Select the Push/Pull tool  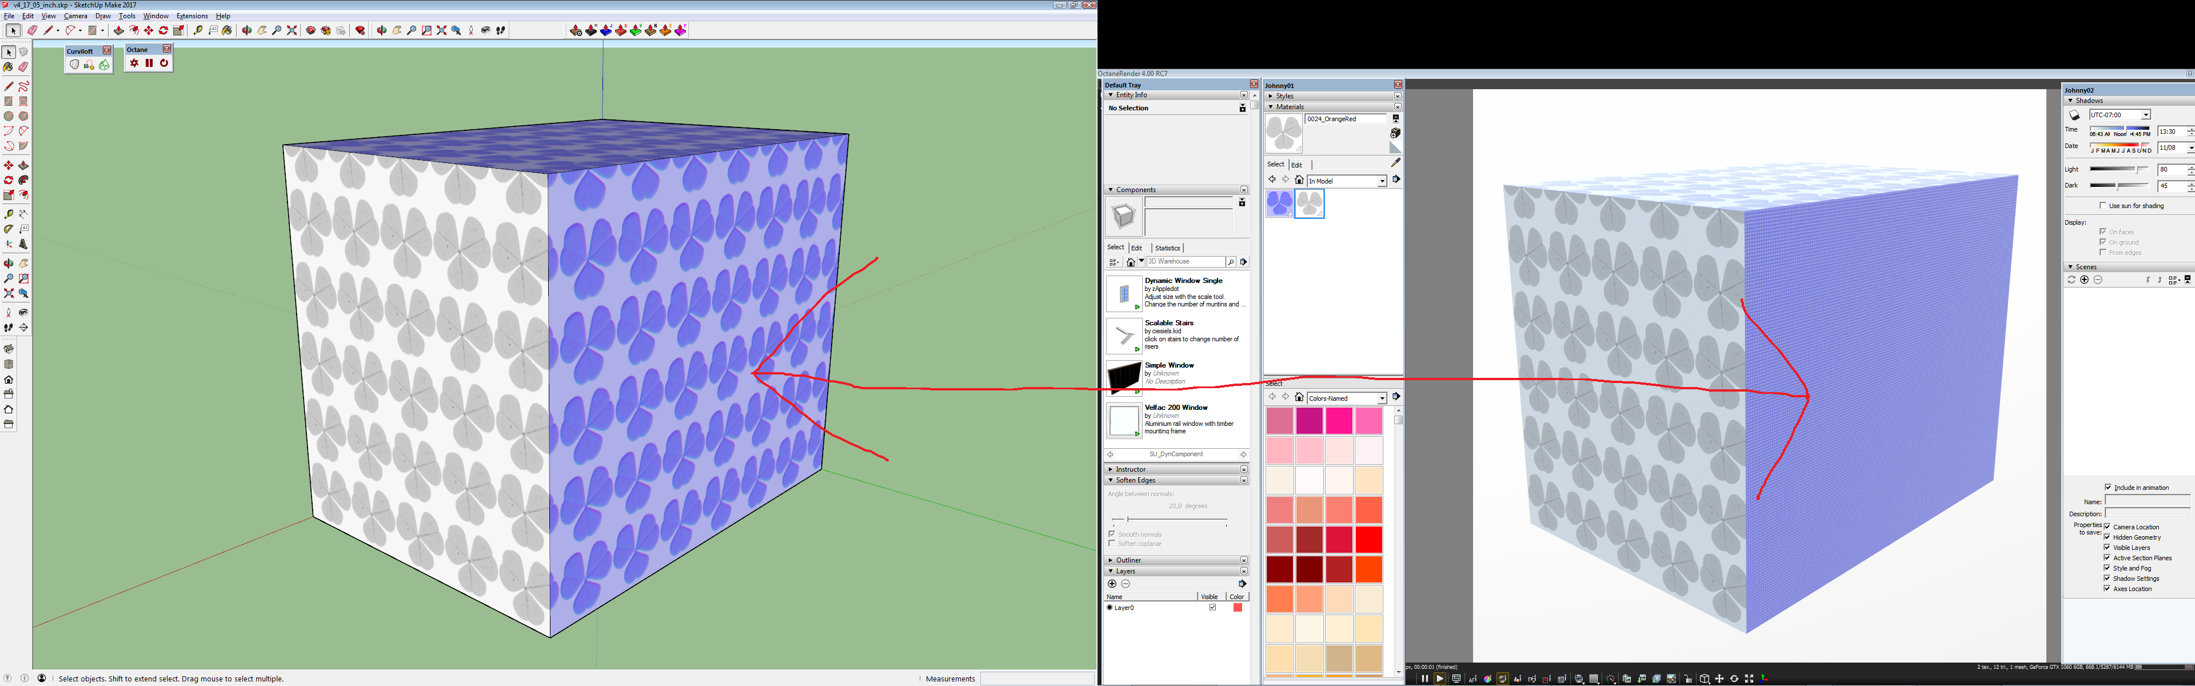(119, 31)
